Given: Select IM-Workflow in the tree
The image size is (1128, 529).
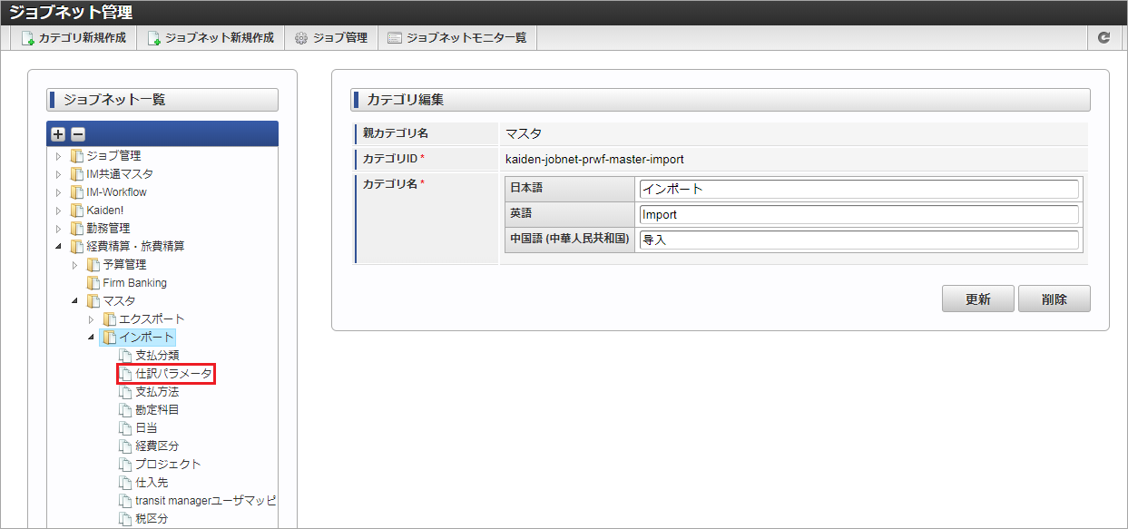Looking at the screenshot, I should pyautogui.click(x=116, y=192).
